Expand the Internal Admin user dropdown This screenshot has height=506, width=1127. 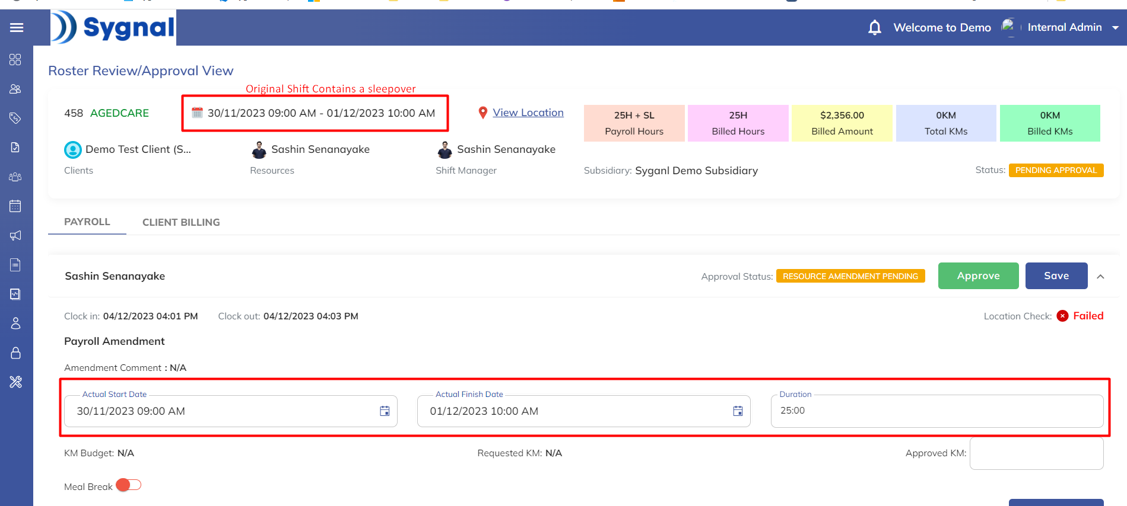click(x=1115, y=28)
